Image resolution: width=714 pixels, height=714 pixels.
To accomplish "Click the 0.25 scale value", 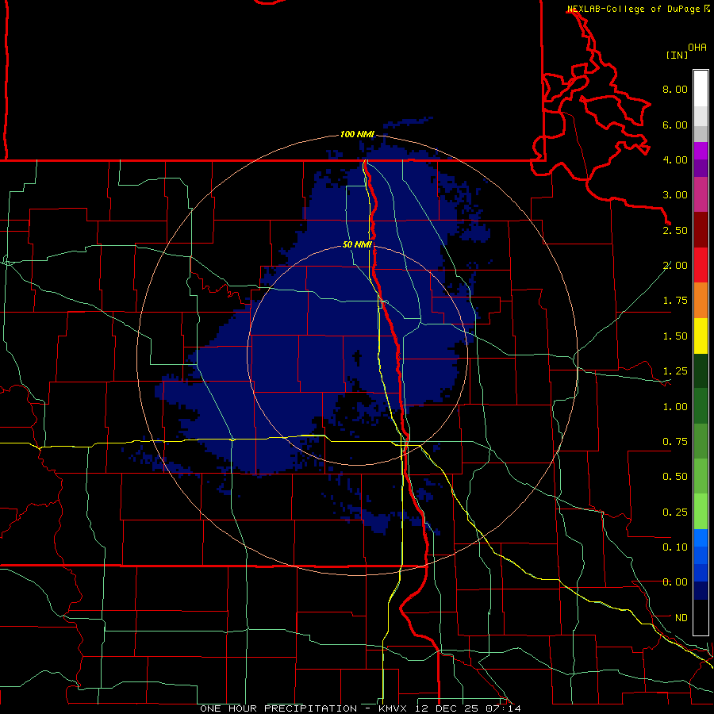I will [675, 512].
